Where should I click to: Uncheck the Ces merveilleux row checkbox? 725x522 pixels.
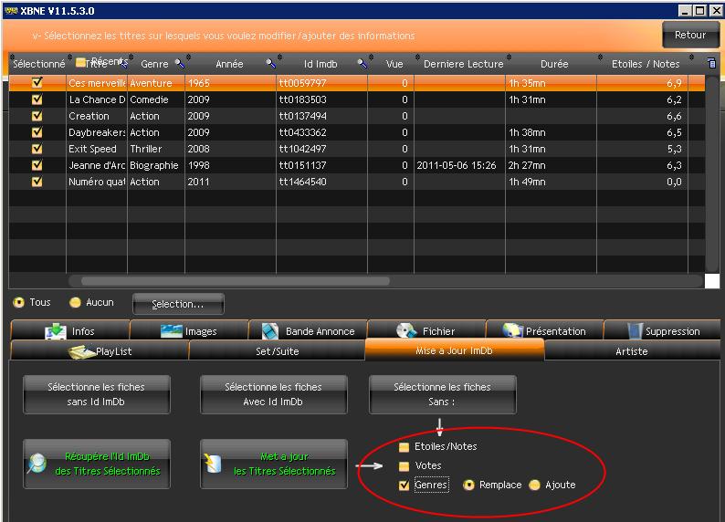pos(37,83)
